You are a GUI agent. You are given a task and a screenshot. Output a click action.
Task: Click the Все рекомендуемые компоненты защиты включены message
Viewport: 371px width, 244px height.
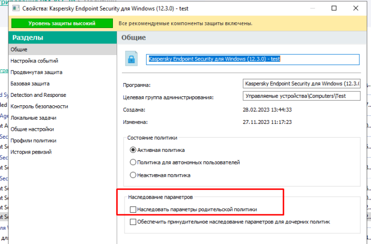[x=185, y=23]
